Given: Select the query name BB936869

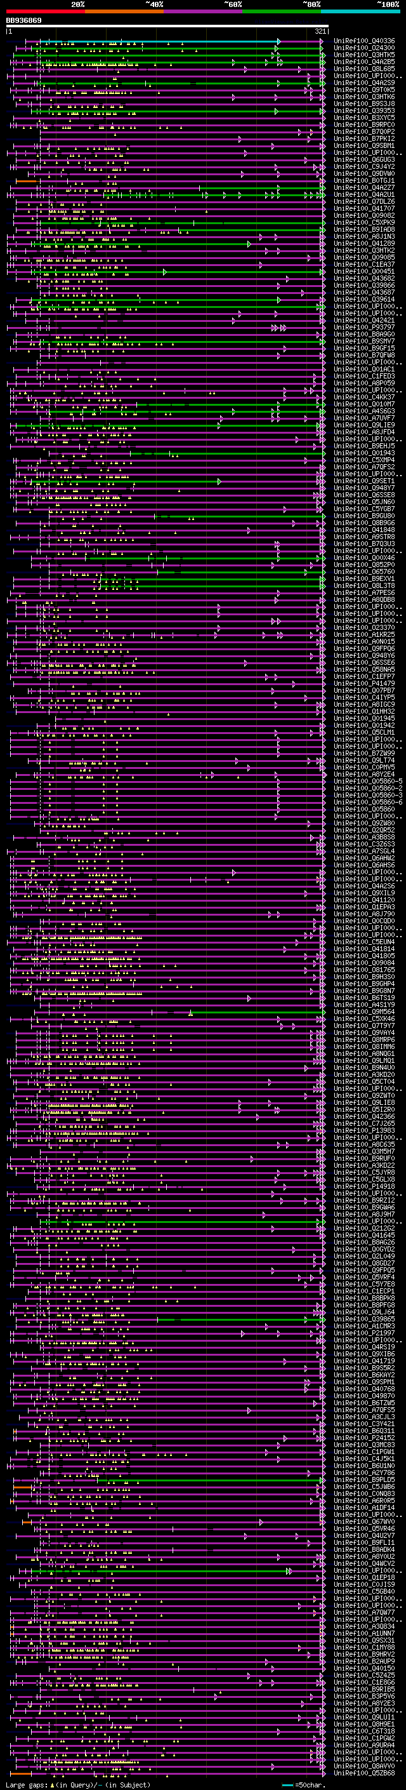Looking at the screenshot, I should [x=23, y=21].
